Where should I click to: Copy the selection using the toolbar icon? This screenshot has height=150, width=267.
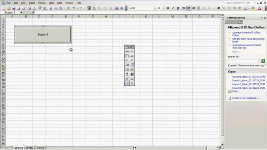click(x=56, y=8)
